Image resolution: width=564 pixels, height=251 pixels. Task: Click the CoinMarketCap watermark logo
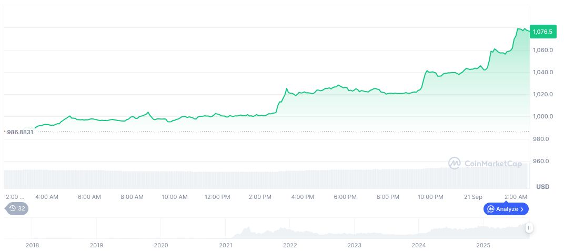pyautogui.click(x=485, y=164)
